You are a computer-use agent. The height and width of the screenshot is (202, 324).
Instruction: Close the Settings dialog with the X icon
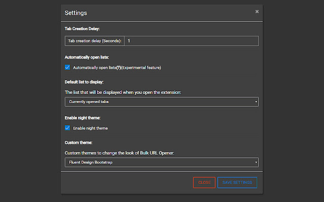point(257,11)
